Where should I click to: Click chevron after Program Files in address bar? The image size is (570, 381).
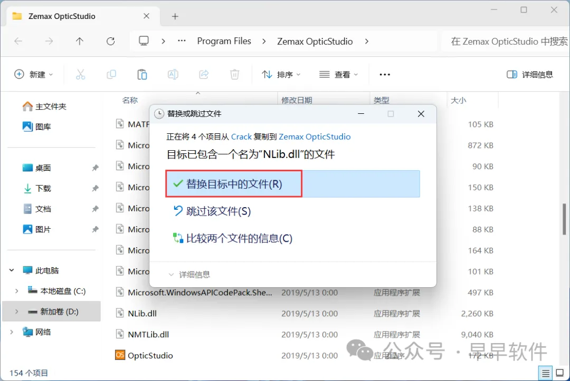click(x=264, y=41)
